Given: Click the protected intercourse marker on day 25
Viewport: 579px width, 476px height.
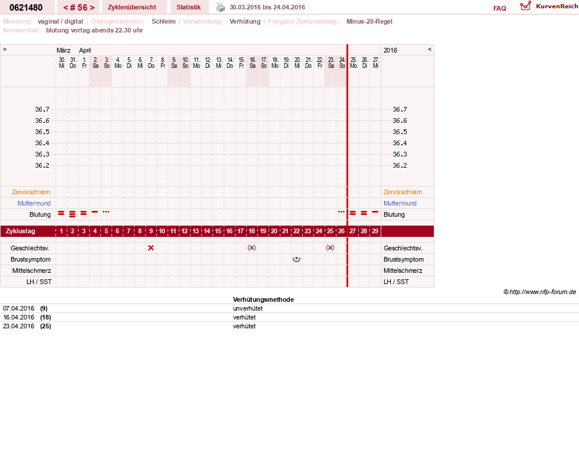Looking at the screenshot, I should pos(330,247).
